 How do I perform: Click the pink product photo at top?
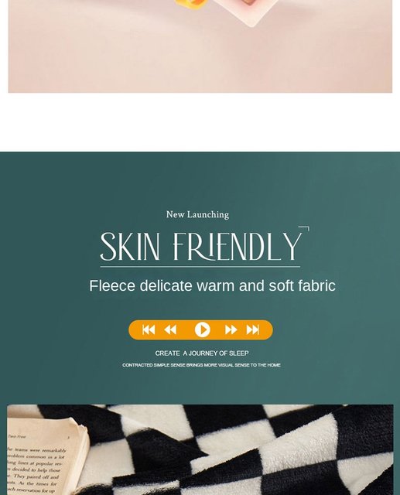[200, 46]
